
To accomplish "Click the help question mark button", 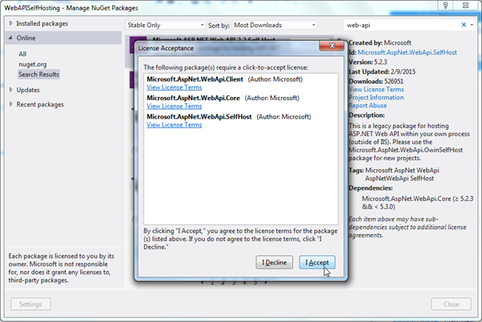I will click(445, 6).
